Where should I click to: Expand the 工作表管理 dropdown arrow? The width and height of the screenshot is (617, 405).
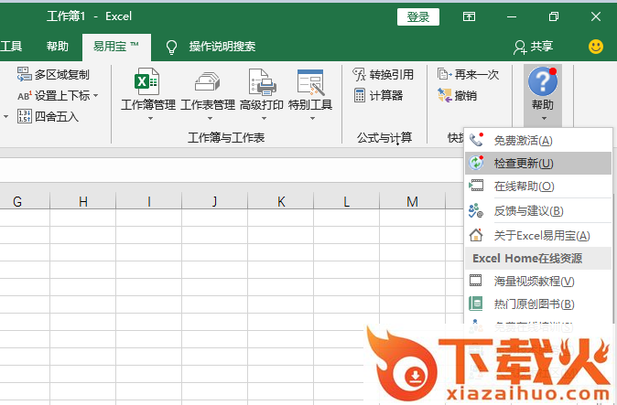click(210, 118)
